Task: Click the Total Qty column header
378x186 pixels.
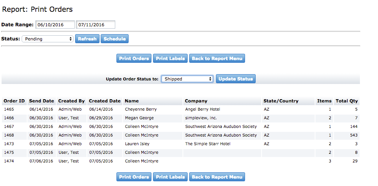Action: click(347, 101)
